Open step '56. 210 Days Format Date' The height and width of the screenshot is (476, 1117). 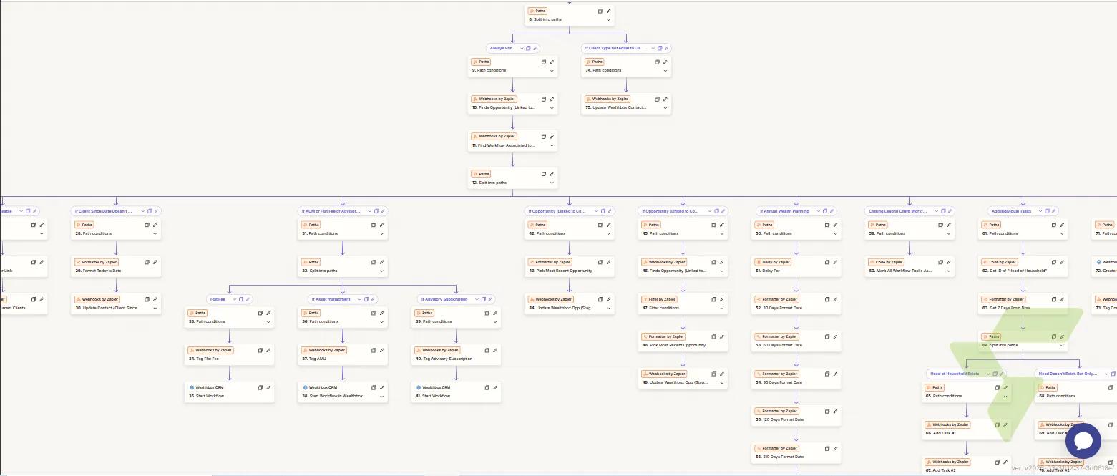(x=796, y=452)
